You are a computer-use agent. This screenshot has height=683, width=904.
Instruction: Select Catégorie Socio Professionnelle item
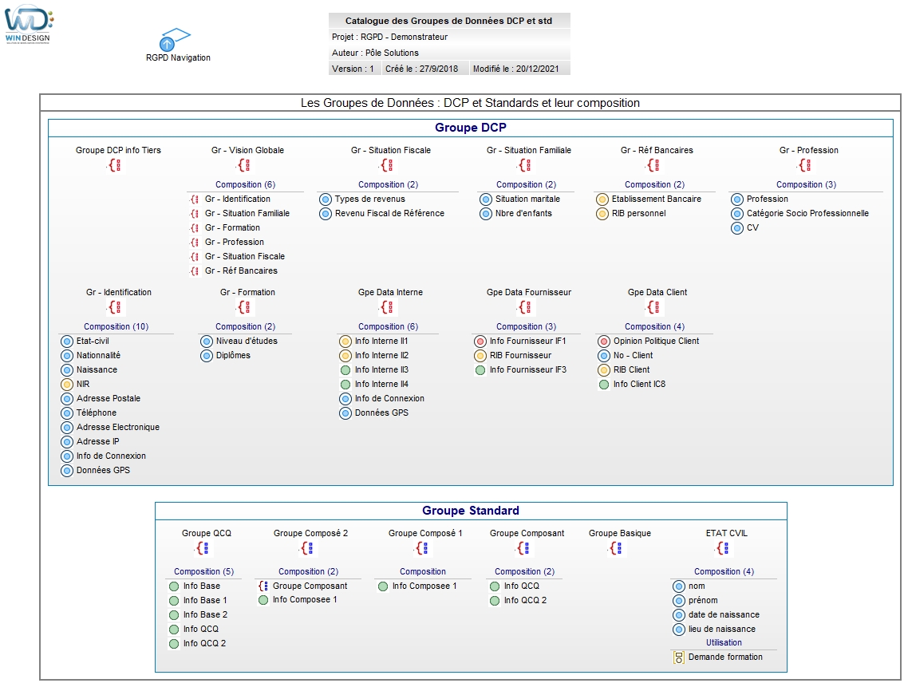pyautogui.click(x=807, y=213)
